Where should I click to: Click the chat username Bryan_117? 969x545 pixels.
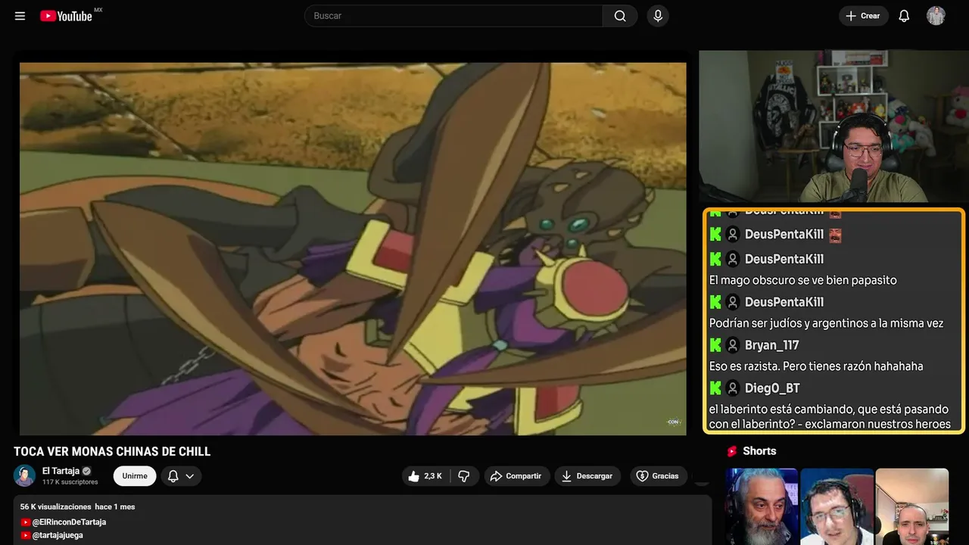click(x=771, y=345)
